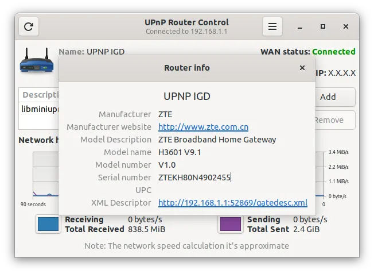Open the ZTE manufacturer website link
Screen dimensions: 374x274
click(203, 127)
